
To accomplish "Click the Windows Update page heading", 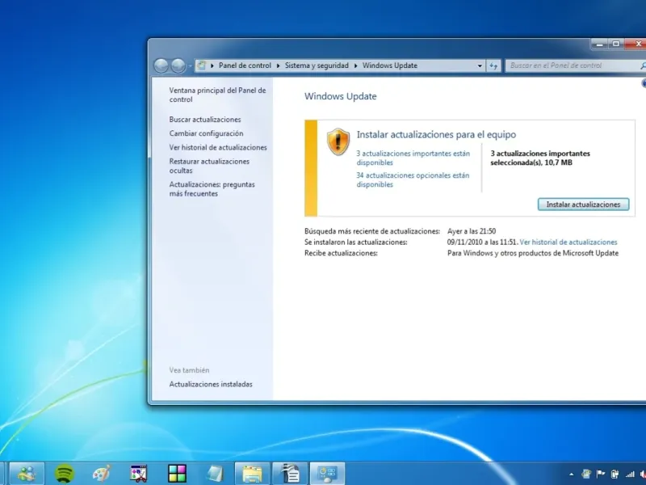I will point(340,96).
